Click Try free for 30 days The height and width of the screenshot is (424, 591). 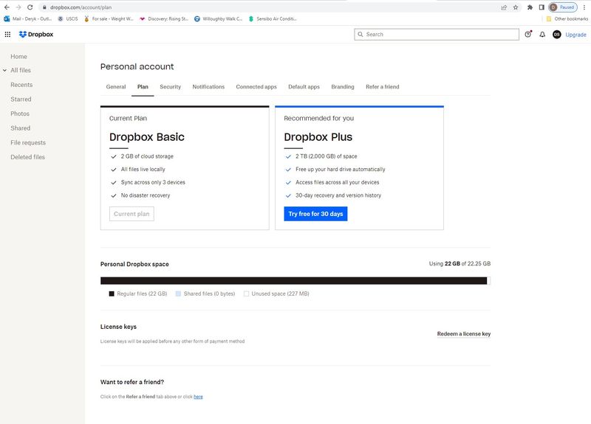coord(315,214)
